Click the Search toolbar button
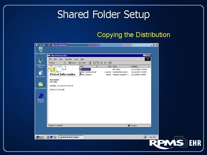Viewport: 207px width, 155px height. (72, 63)
